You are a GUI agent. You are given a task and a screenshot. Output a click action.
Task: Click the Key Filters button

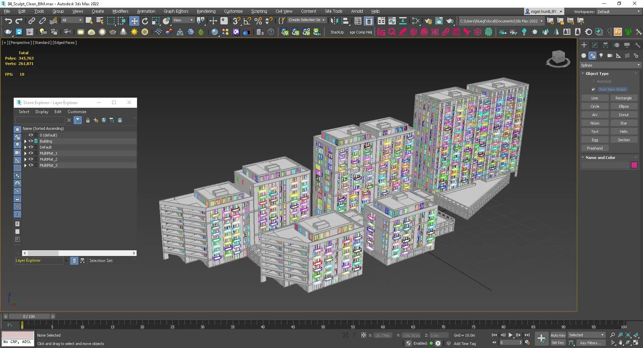[x=590, y=343]
